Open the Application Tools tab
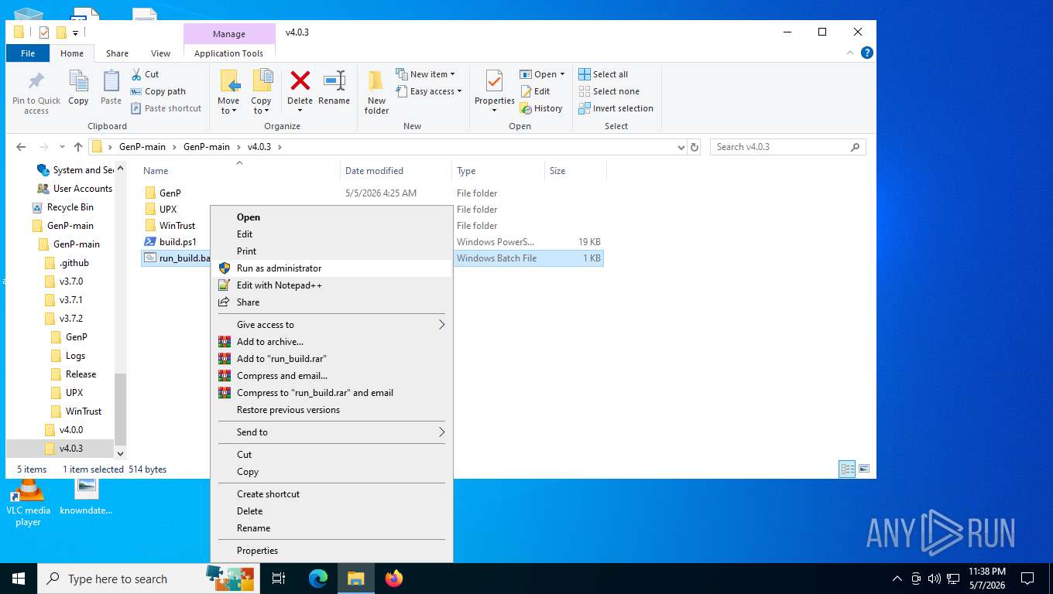This screenshot has height=594, width=1053. [228, 53]
